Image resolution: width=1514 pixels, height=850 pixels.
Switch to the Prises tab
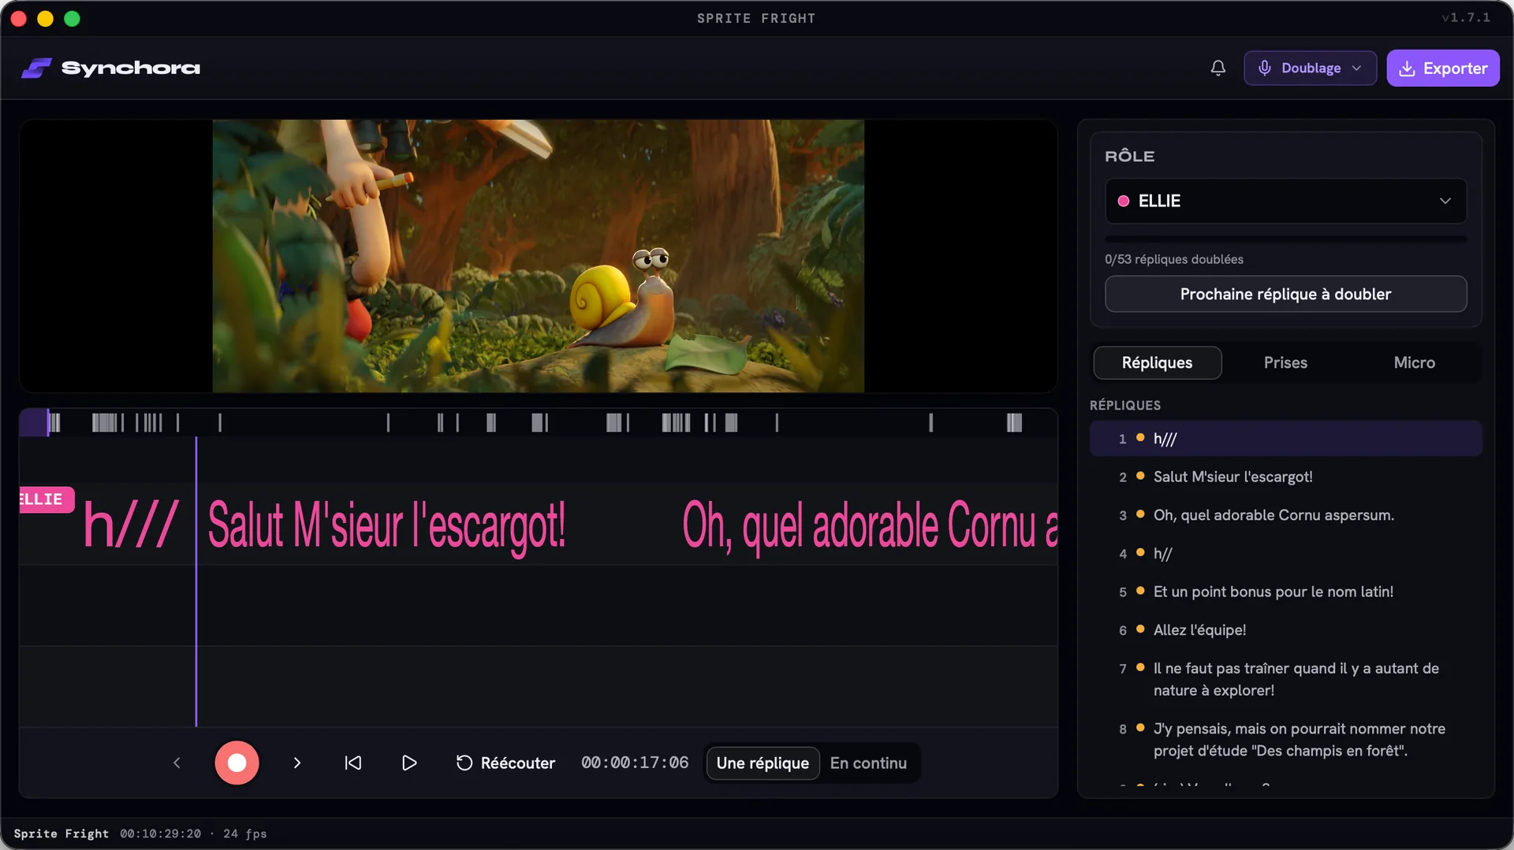(1285, 362)
